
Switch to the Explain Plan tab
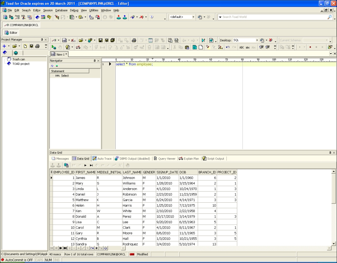[x=189, y=158]
